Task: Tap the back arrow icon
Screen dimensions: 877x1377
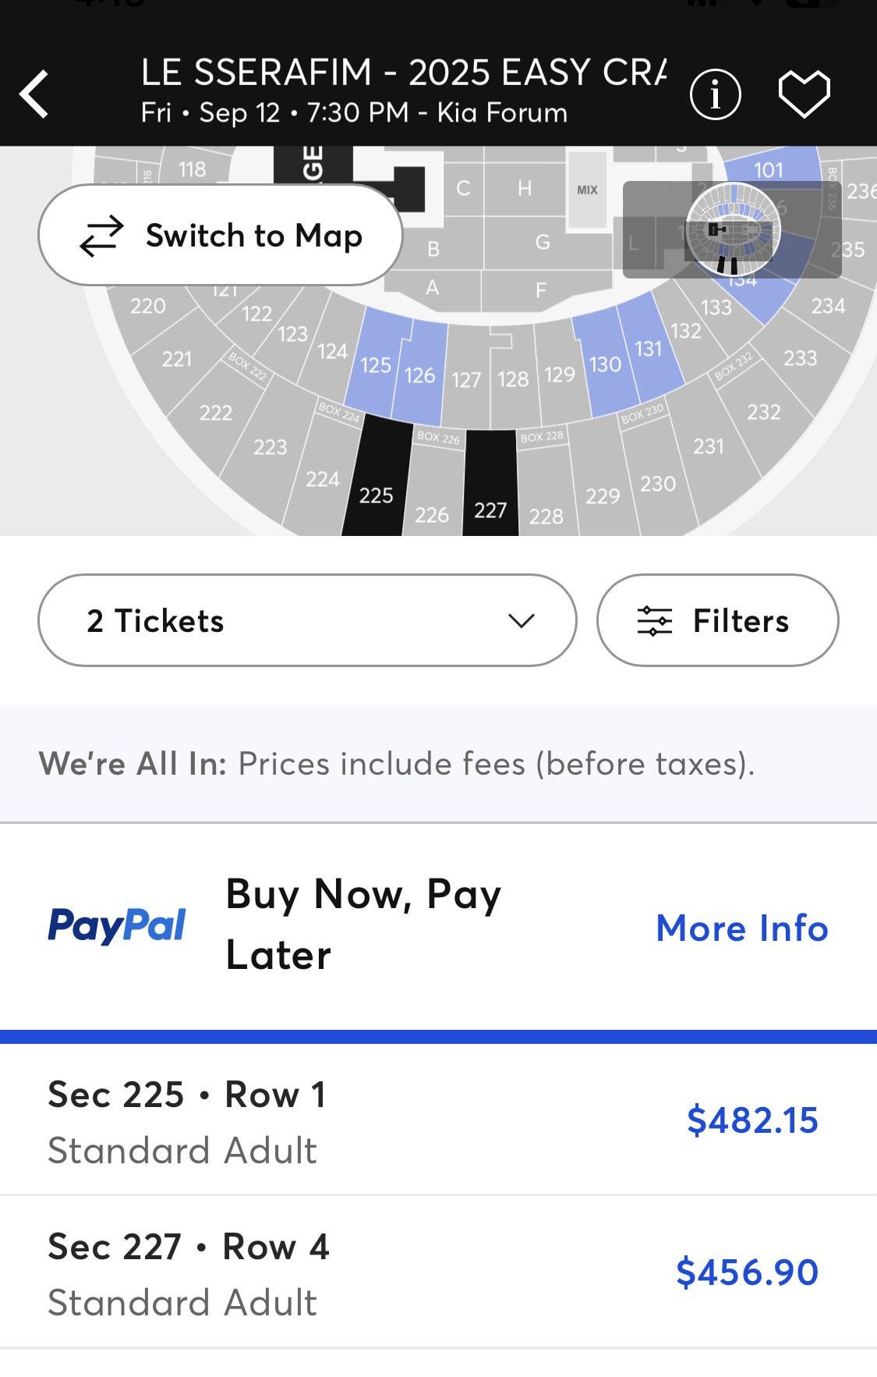Action: (35, 94)
